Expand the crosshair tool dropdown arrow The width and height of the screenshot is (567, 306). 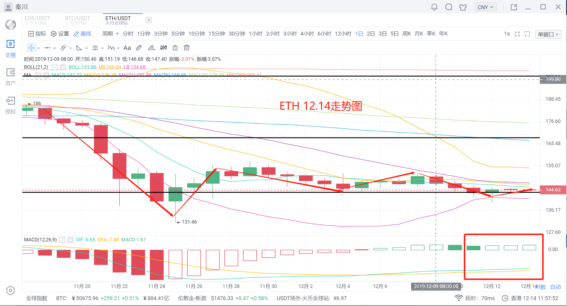point(38,48)
